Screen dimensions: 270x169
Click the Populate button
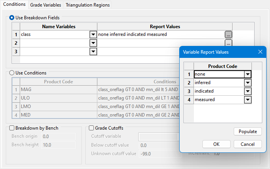point(248,132)
